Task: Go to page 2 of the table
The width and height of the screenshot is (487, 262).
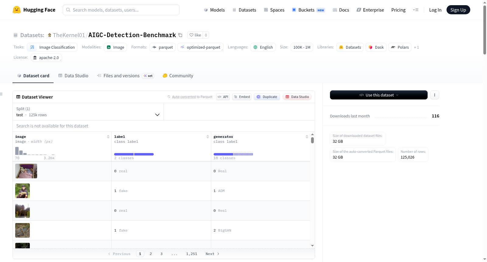Action: pyautogui.click(x=151, y=254)
